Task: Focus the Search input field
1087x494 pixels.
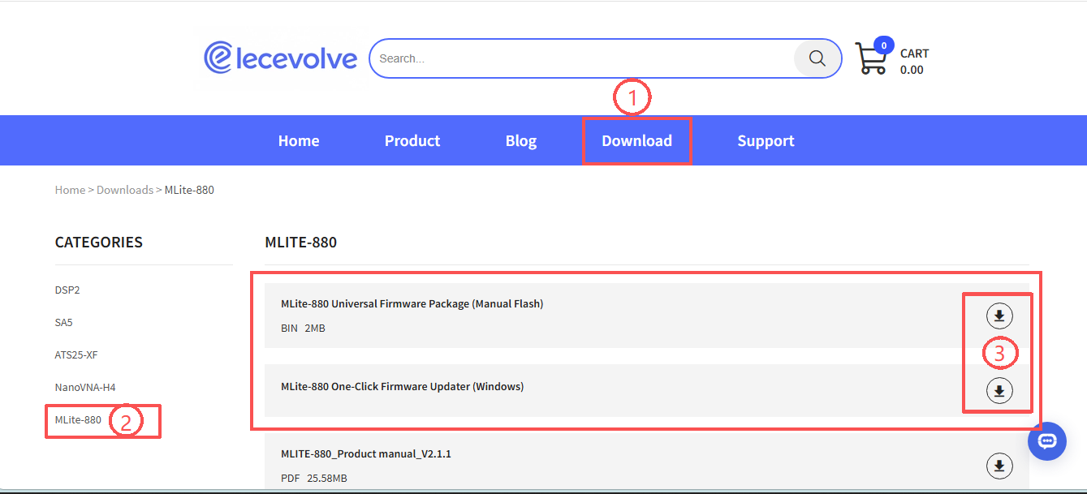Action: point(583,58)
